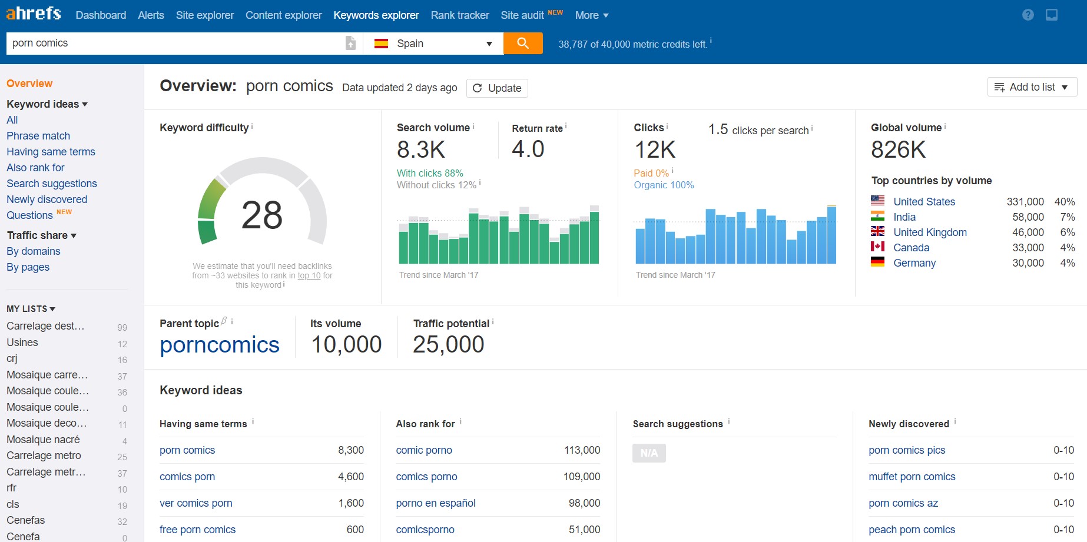Click the Canada flag icon

coord(877,247)
